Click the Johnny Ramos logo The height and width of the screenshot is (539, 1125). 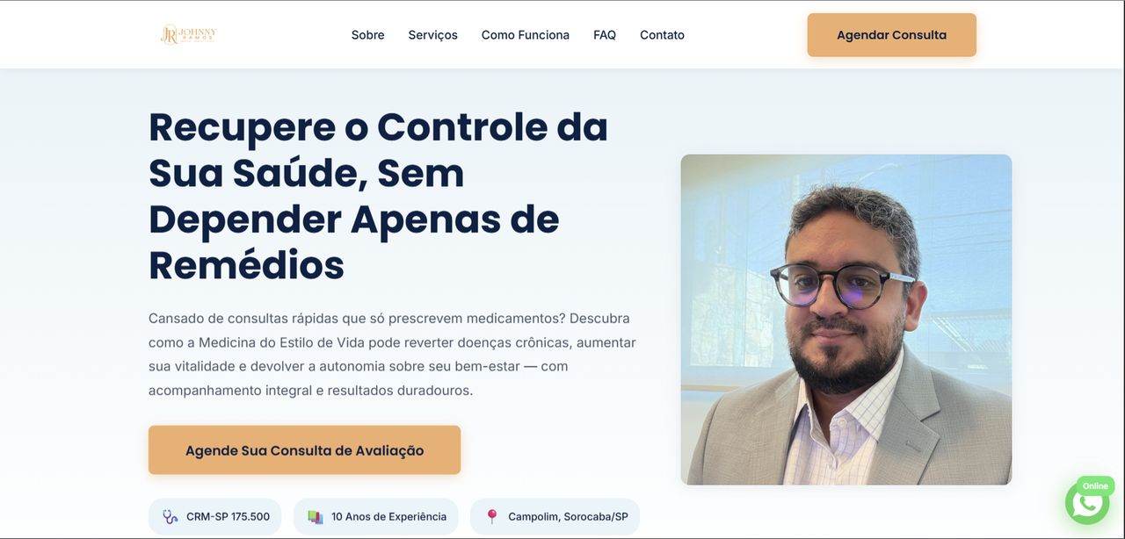coord(188,34)
